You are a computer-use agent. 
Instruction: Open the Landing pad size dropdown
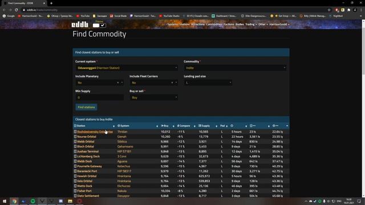coord(208,83)
